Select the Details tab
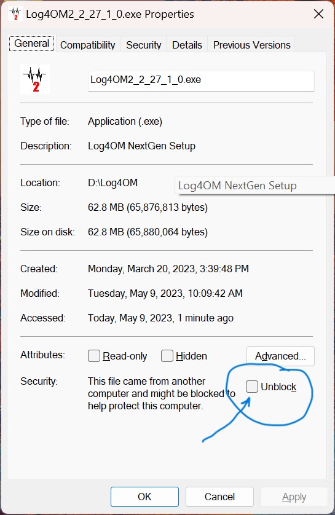 [187, 45]
